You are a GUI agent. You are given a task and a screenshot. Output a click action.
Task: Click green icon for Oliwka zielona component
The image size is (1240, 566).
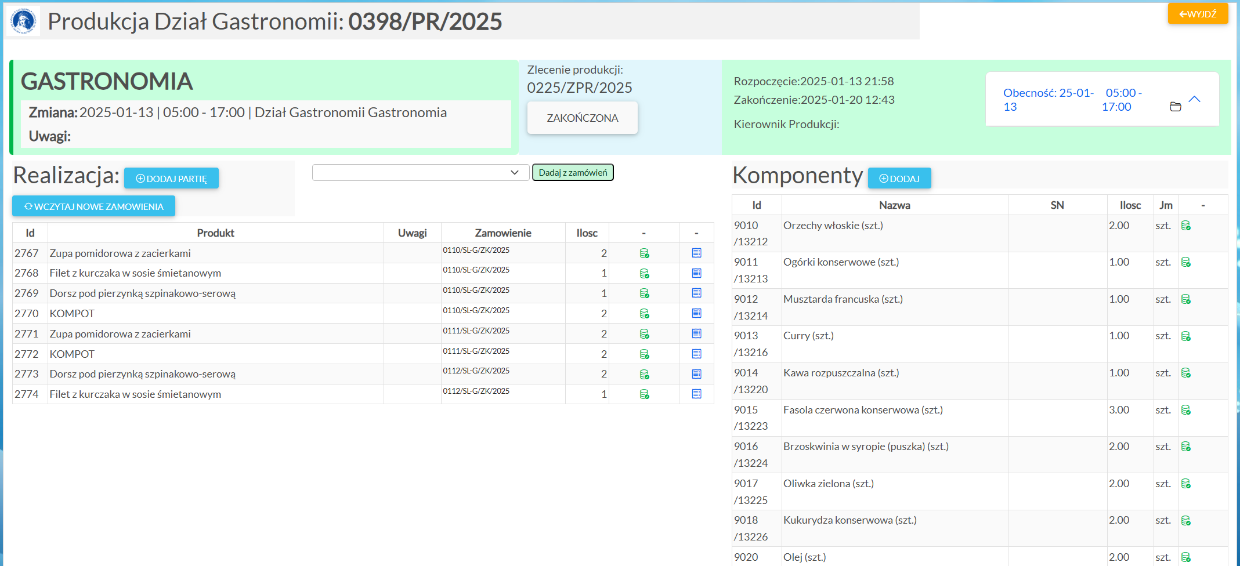[x=1185, y=484]
